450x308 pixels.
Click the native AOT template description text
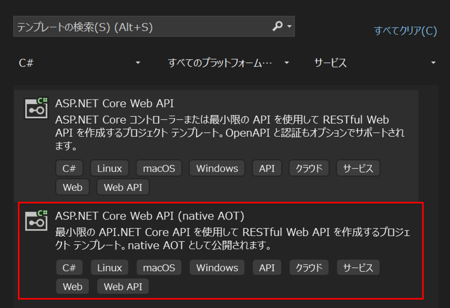point(233,239)
